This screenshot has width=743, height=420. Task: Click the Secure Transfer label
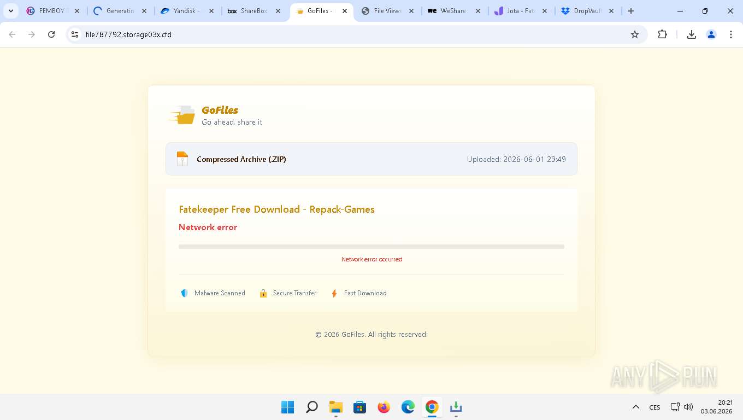click(294, 293)
